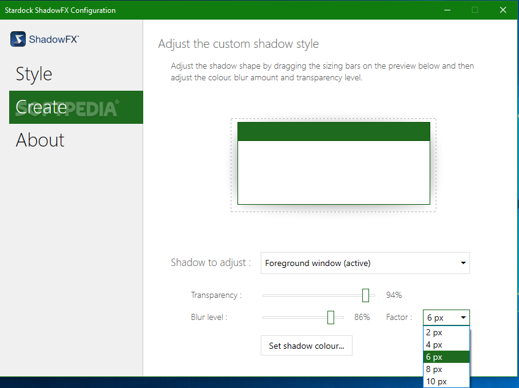Click the 94% transparency value
Viewport: 519px width, 388px height.
[x=394, y=295]
